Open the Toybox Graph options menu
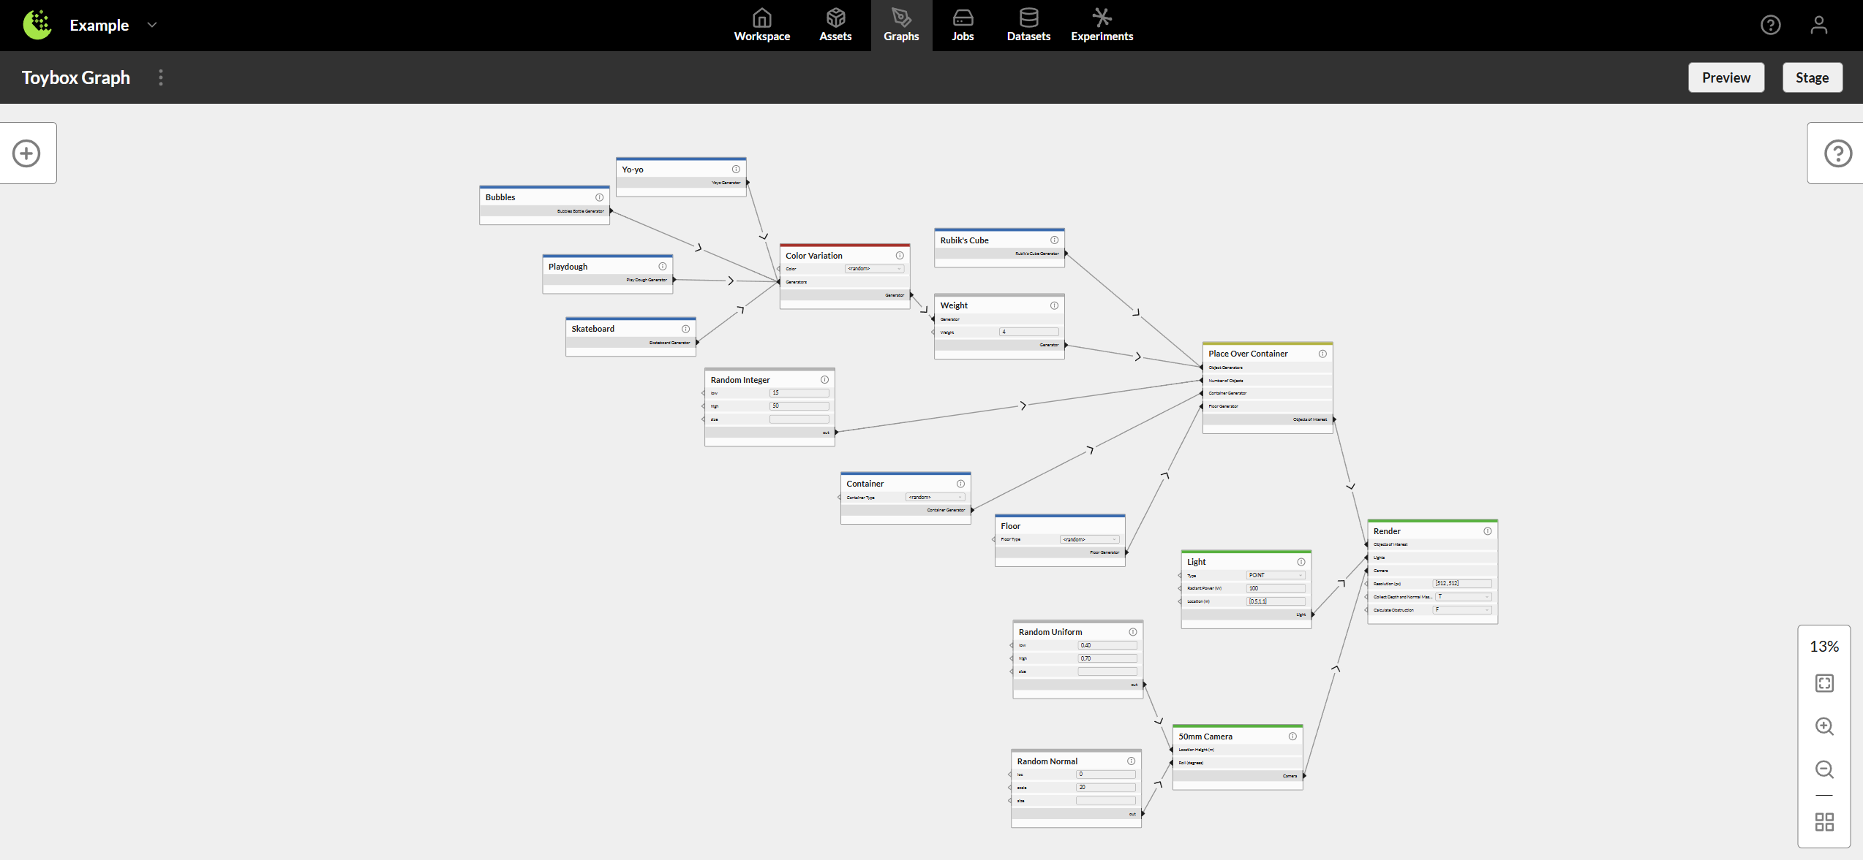 (160, 77)
